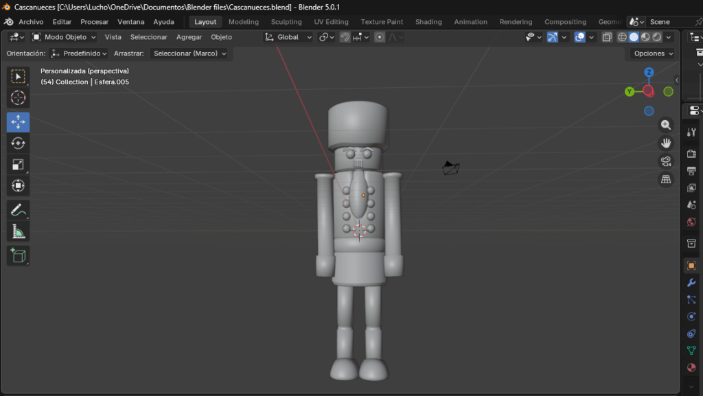Toggle X-ray mode in the viewport
This screenshot has width=703, height=396.
(x=607, y=37)
